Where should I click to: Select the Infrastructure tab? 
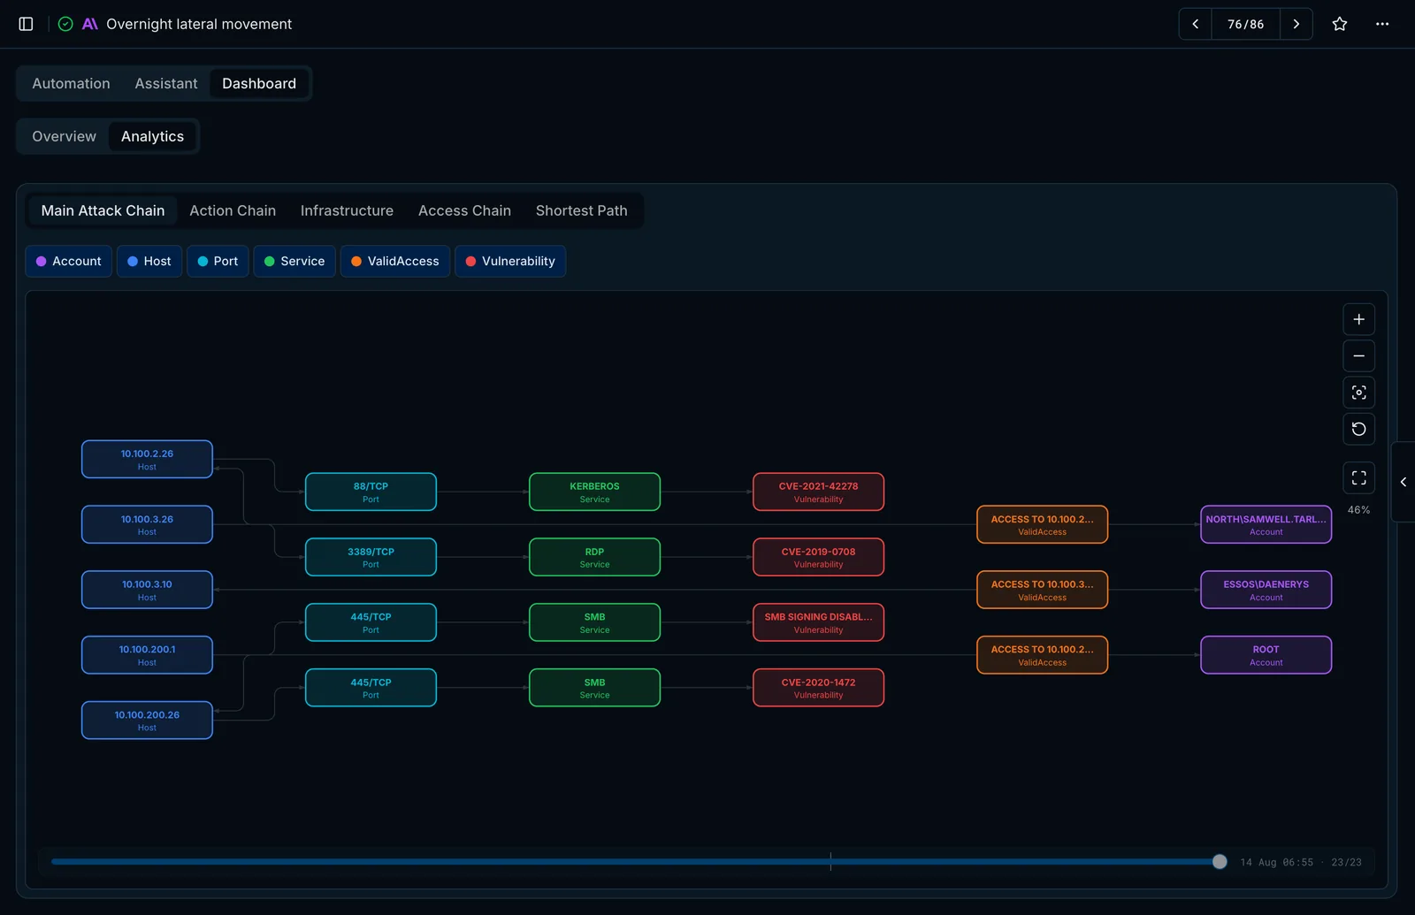(x=347, y=210)
